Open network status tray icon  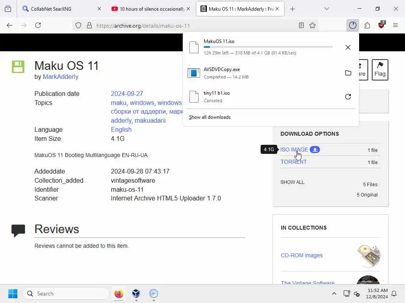(x=346, y=294)
